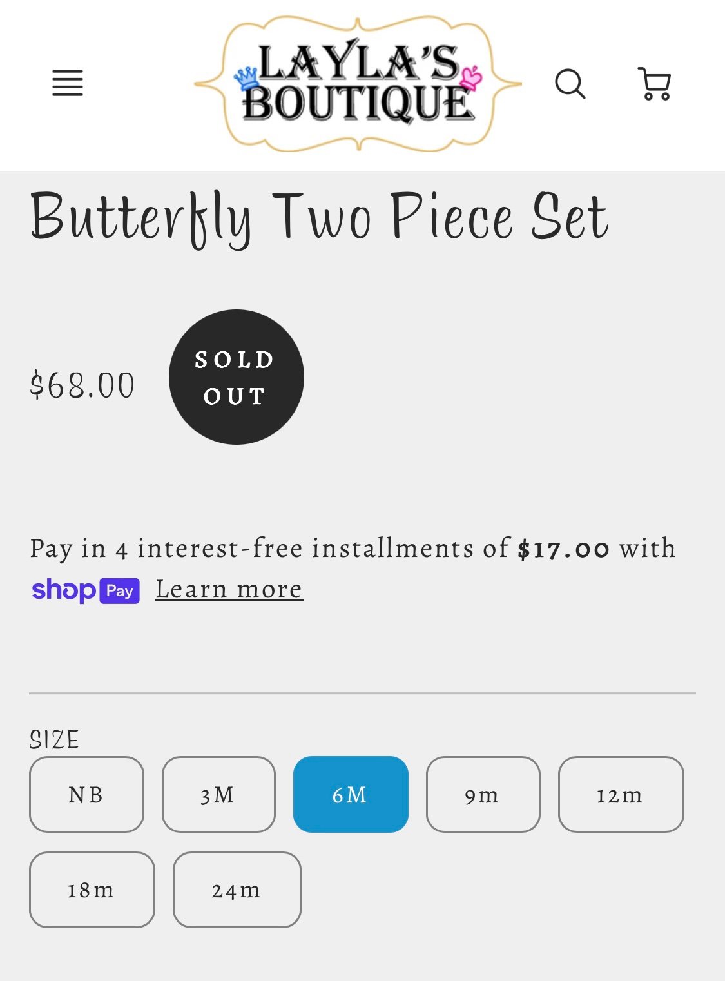Click the SIZE label
The image size is (725, 981).
(54, 739)
